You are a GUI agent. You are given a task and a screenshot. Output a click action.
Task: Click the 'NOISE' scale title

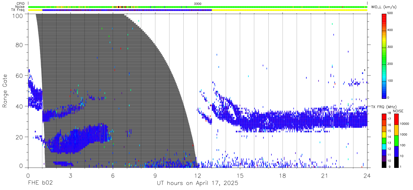399,111
